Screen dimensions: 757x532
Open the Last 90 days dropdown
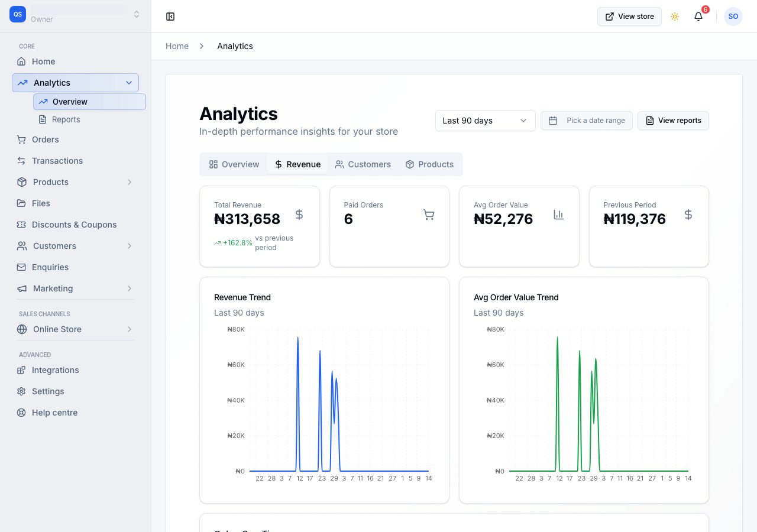[x=486, y=121]
